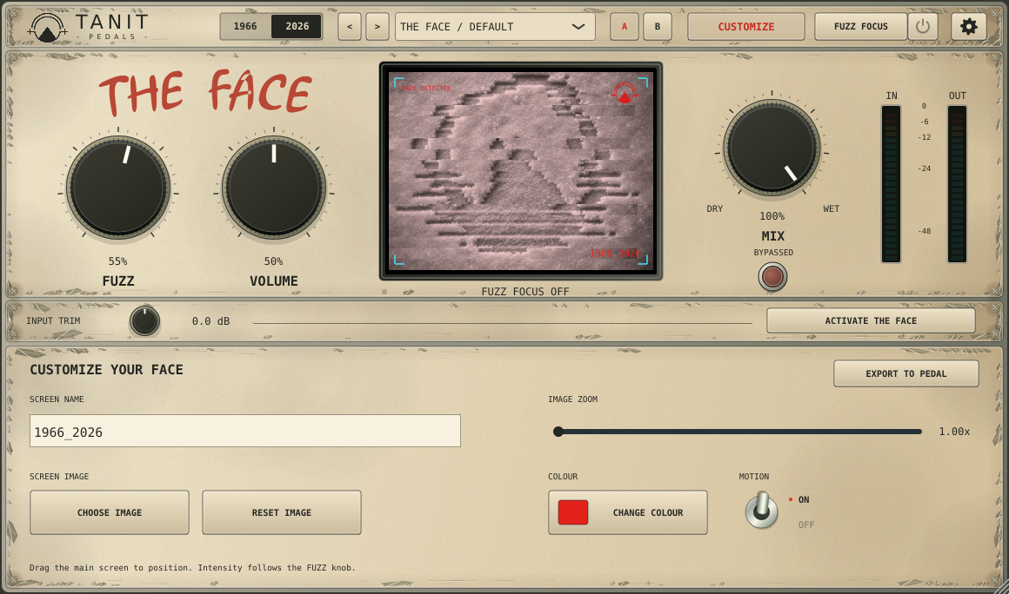Select preset slot B

[x=657, y=26]
